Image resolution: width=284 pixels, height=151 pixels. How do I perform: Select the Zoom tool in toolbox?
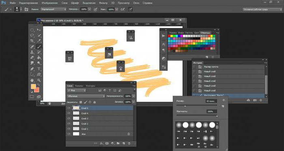coord(39,80)
